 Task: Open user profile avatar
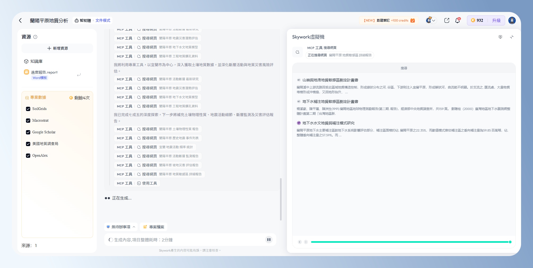coord(512,20)
